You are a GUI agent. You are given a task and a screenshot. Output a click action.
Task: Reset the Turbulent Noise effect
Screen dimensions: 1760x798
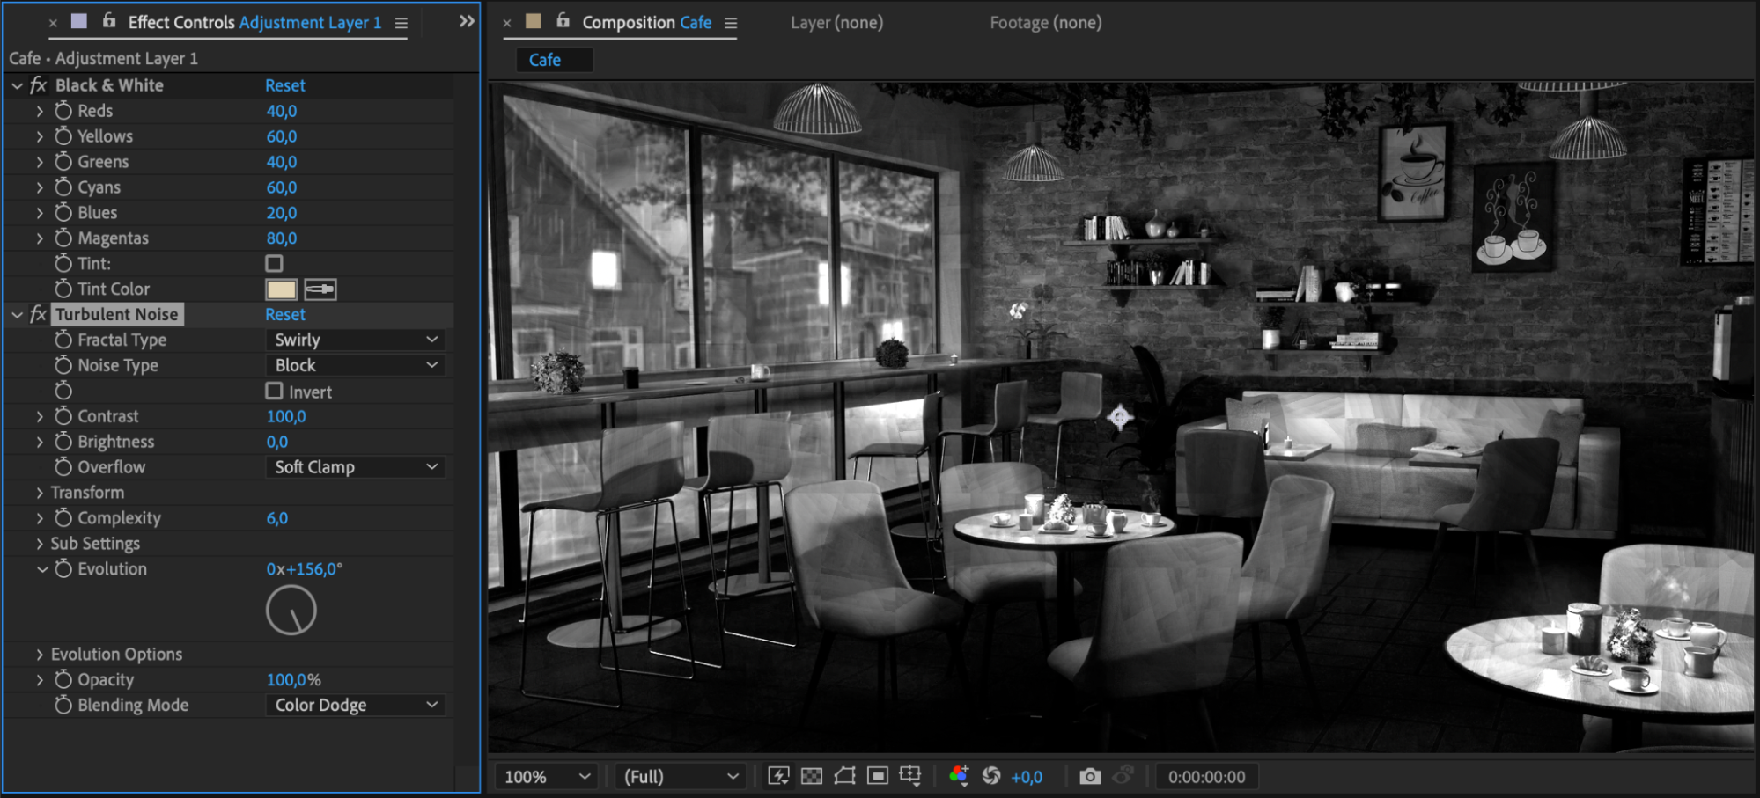pos(285,315)
